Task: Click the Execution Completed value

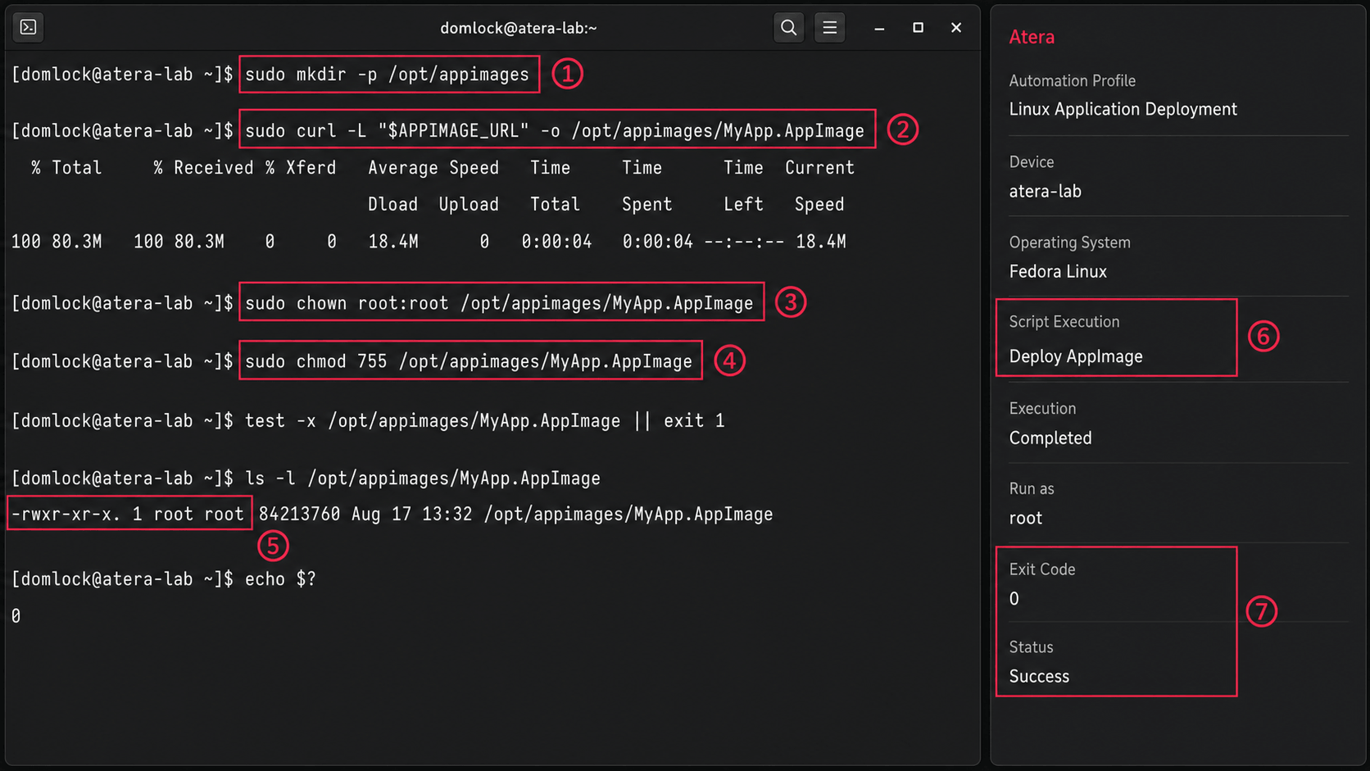Action: tap(1050, 438)
